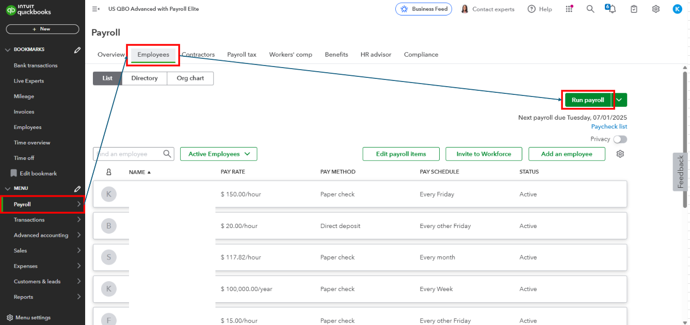Open the Run payroll dropdown arrow
The height and width of the screenshot is (325, 690).
[619, 100]
